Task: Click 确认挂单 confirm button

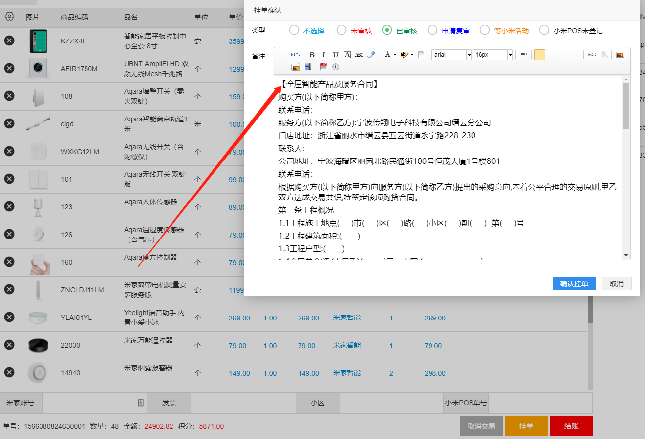Action: pos(574,284)
